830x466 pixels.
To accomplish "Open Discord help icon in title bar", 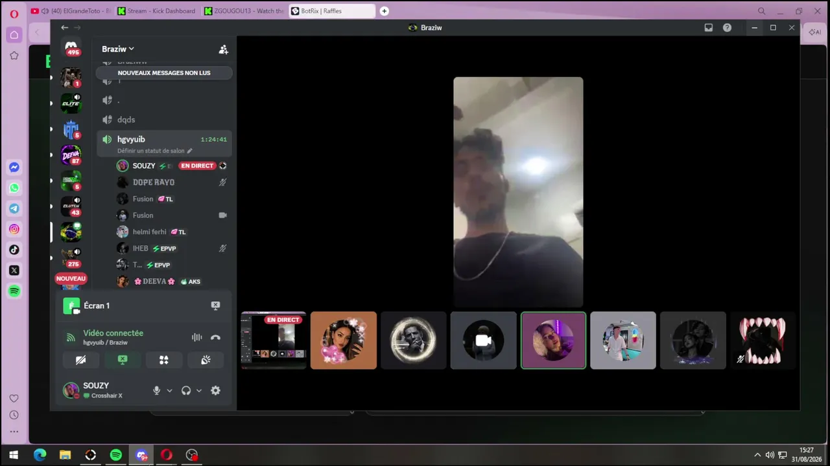I will point(727,28).
